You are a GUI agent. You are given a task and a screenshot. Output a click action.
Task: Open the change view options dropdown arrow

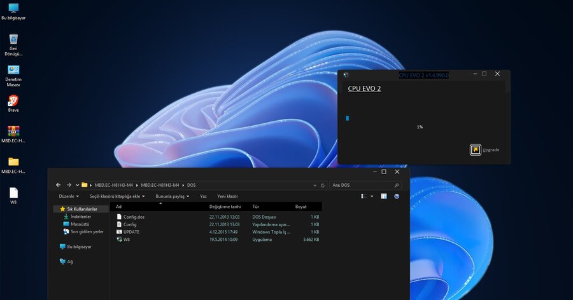pos(372,196)
